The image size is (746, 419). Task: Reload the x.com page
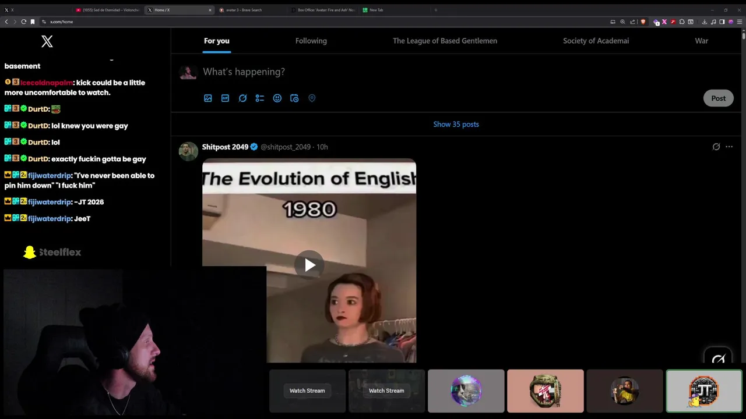[x=24, y=22]
